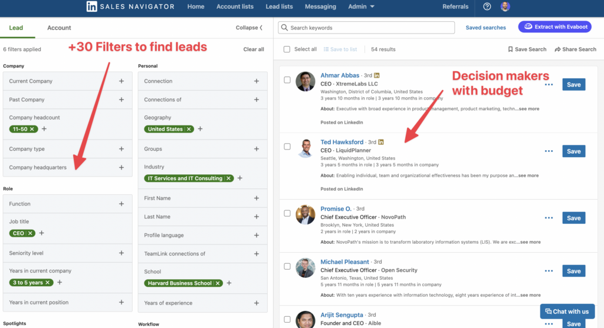The height and width of the screenshot is (328, 604).
Task: Open Referrals in top navigation
Action: coord(455,6)
